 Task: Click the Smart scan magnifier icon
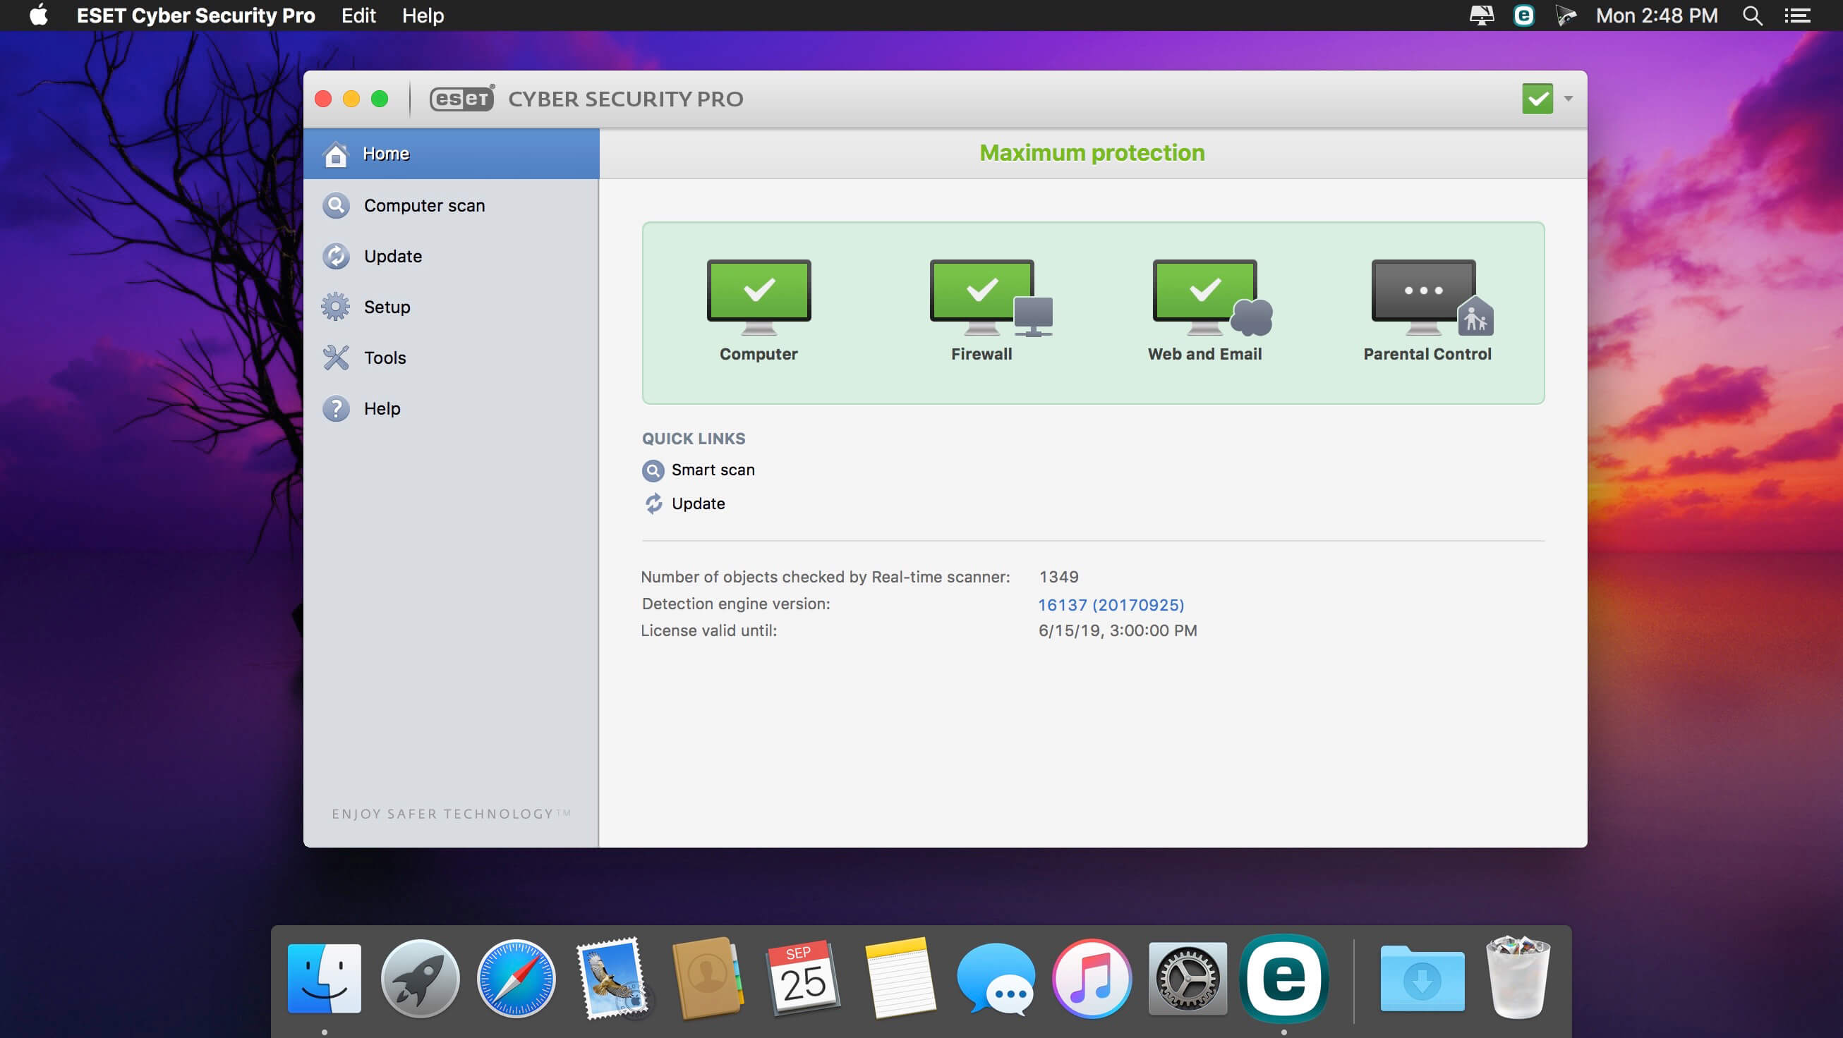(x=653, y=470)
